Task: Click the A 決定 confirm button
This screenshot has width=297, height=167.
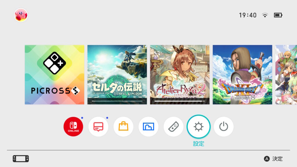Action: pos(273,159)
